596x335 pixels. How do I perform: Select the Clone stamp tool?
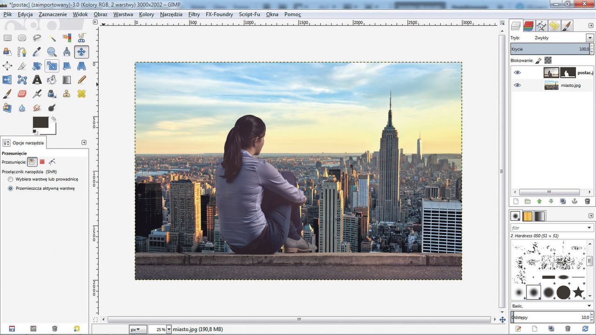67,94
